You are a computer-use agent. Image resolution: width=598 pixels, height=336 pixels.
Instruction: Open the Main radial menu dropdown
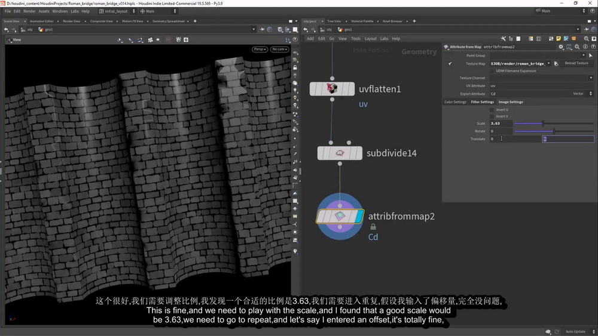tap(158, 11)
